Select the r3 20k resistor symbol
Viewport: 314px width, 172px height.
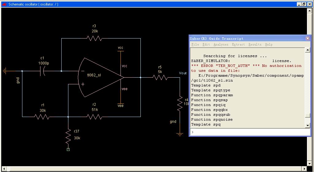pos(94,38)
